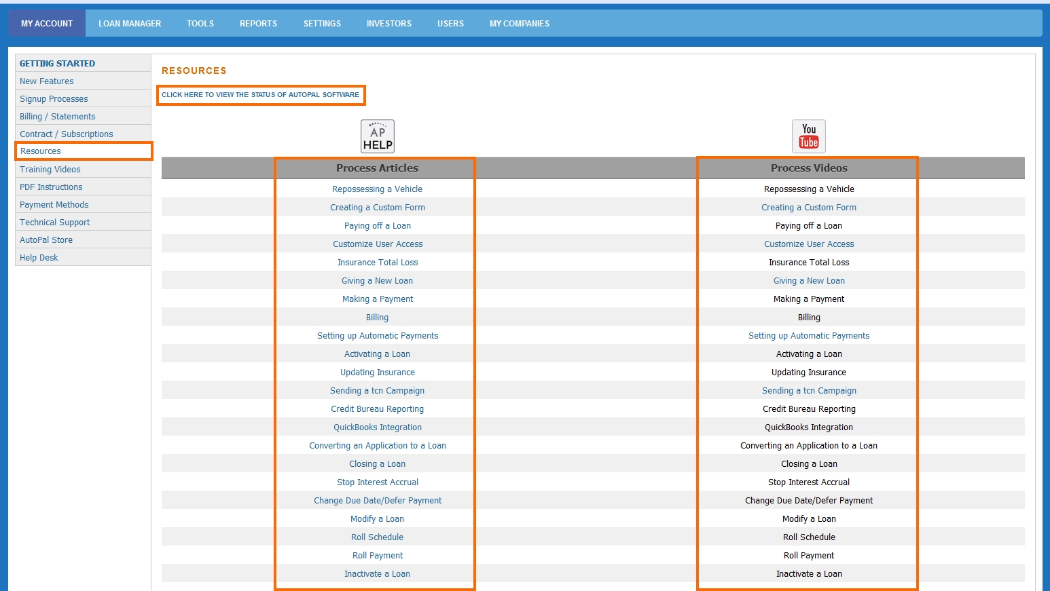This screenshot has width=1050, height=591.
Task: Click Roll Schedule video entry
Action: click(809, 537)
